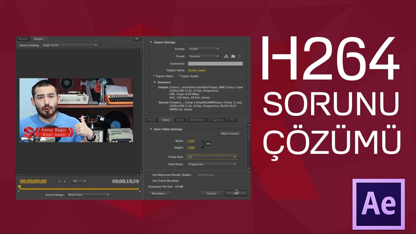Open the Format dropdown showing H.264

click(203, 49)
